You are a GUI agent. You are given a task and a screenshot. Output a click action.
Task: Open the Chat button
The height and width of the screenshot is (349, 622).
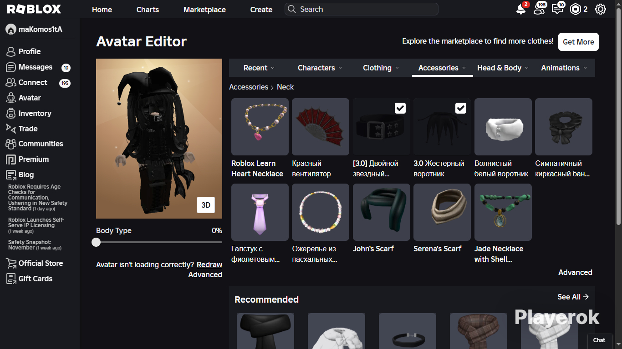[x=599, y=340]
